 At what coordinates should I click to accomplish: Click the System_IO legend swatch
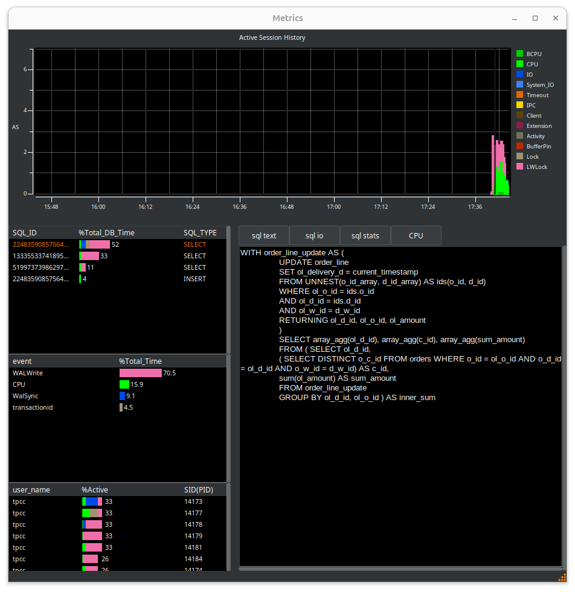519,84
